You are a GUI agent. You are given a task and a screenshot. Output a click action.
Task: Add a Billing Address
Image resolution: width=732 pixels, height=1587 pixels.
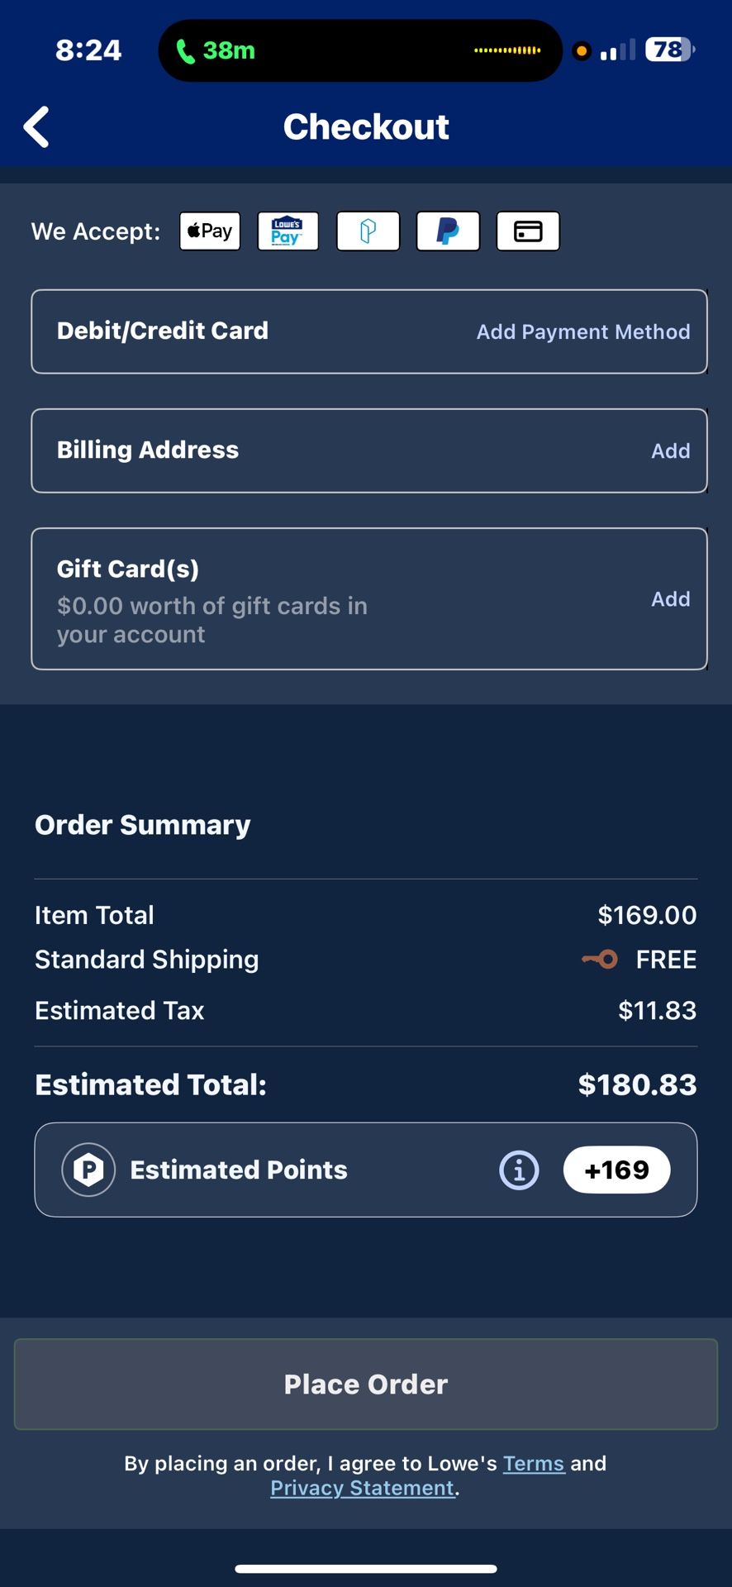[x=670, y=450]
